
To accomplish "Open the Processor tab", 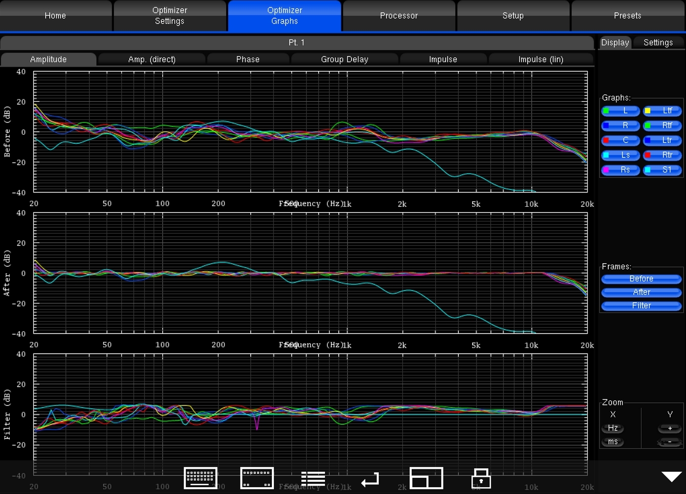I will [399, 16].
